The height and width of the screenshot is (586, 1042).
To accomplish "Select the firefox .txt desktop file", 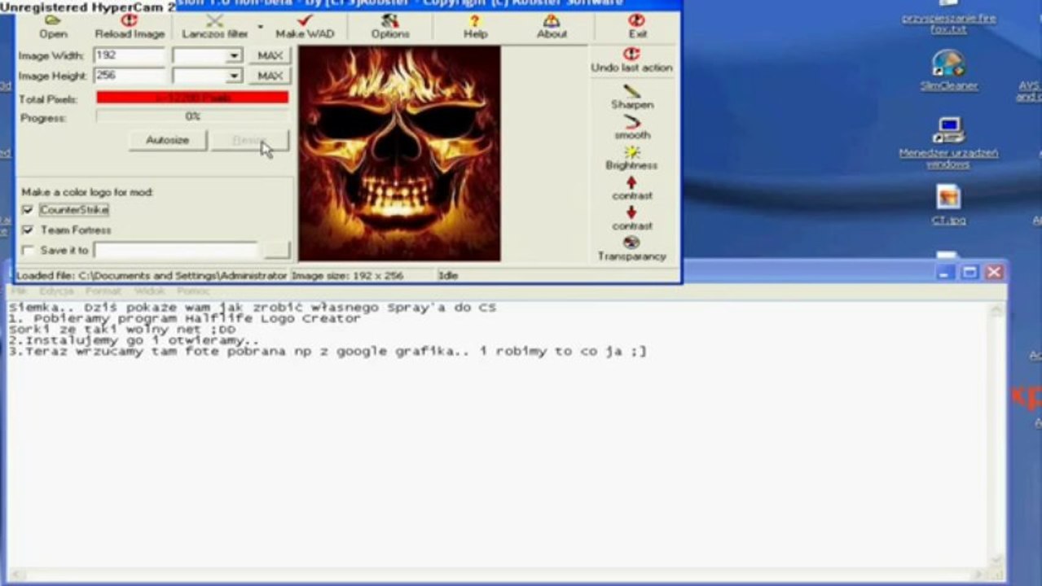I will (948, 24).
